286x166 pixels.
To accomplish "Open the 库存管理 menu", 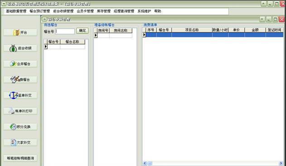I will (x=104, y=11).
